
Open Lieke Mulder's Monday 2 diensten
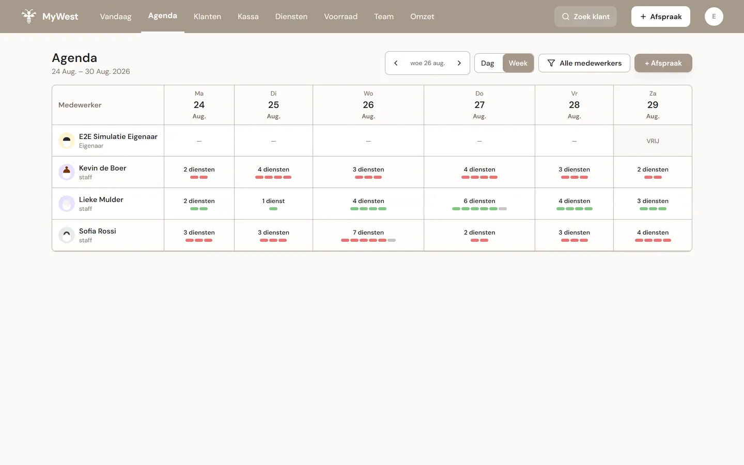pos(199,204)
